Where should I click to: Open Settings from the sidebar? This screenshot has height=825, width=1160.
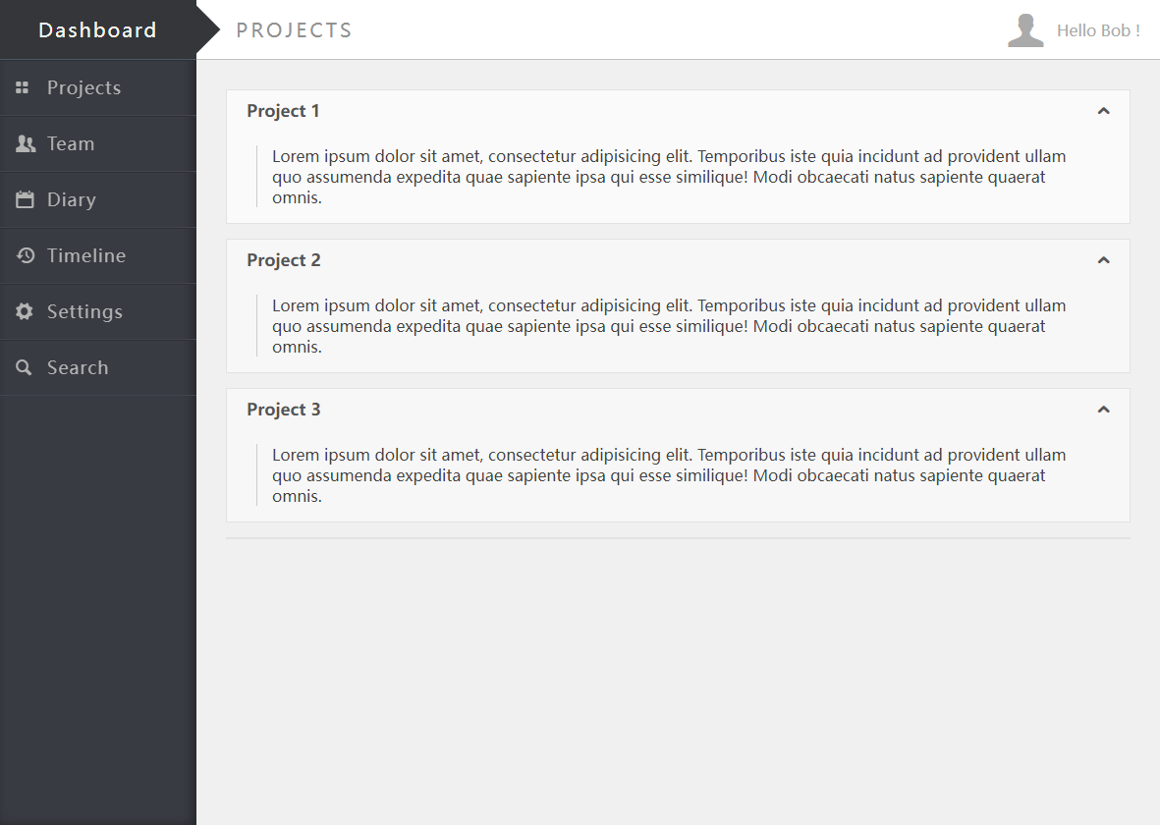98,311
